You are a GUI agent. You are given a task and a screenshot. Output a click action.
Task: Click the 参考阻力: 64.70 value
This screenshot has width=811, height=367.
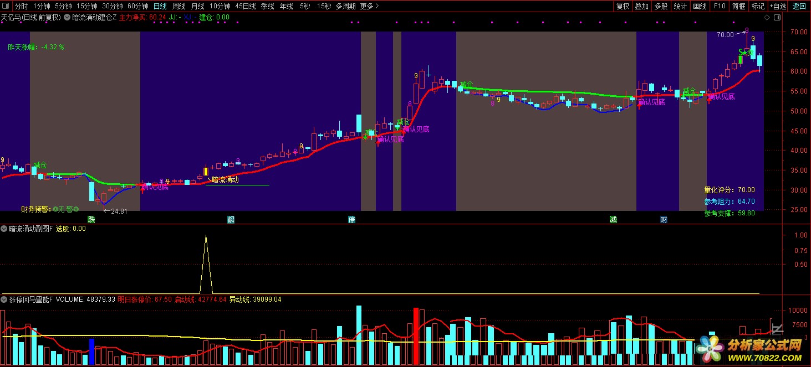pos(730,201)
